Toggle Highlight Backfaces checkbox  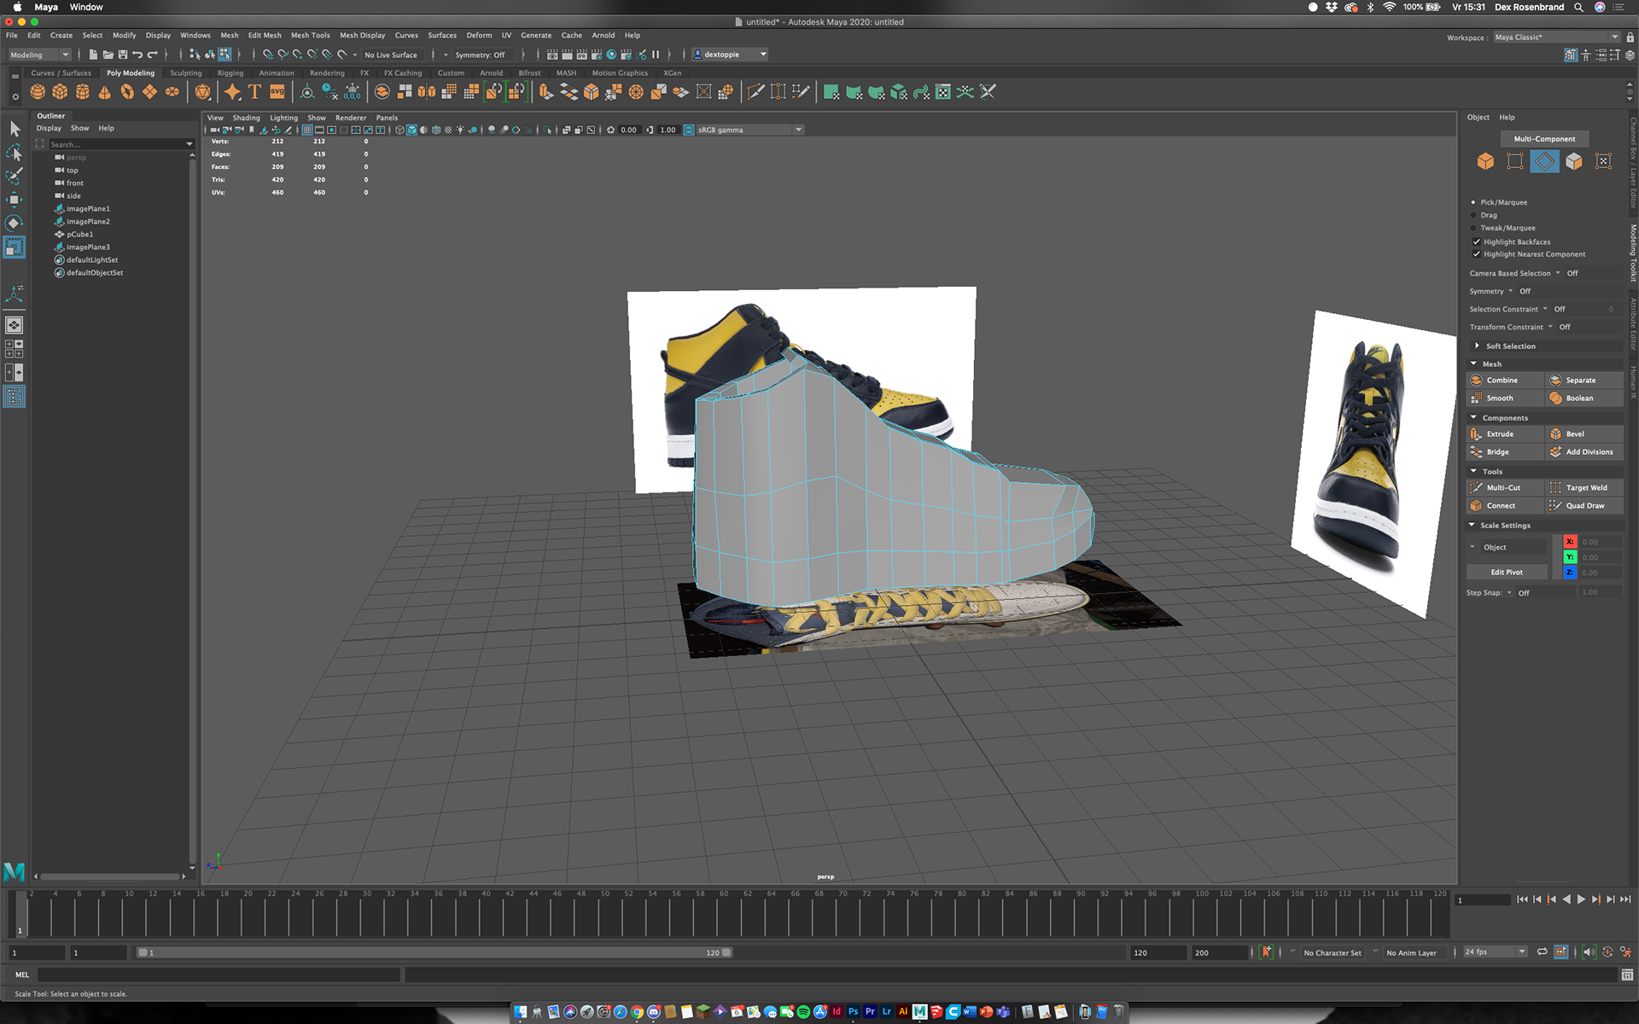pos(1477,242)
